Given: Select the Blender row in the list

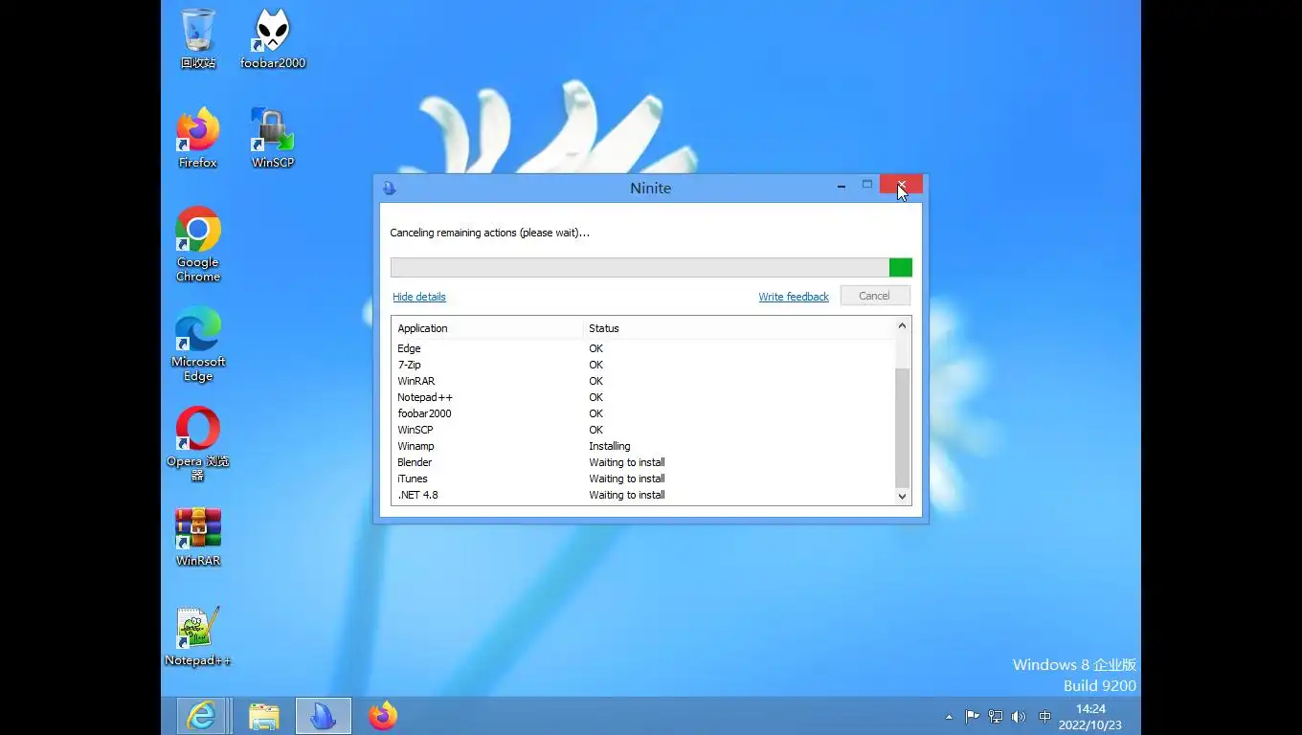Looking at the screenshot, I should 642,462.
